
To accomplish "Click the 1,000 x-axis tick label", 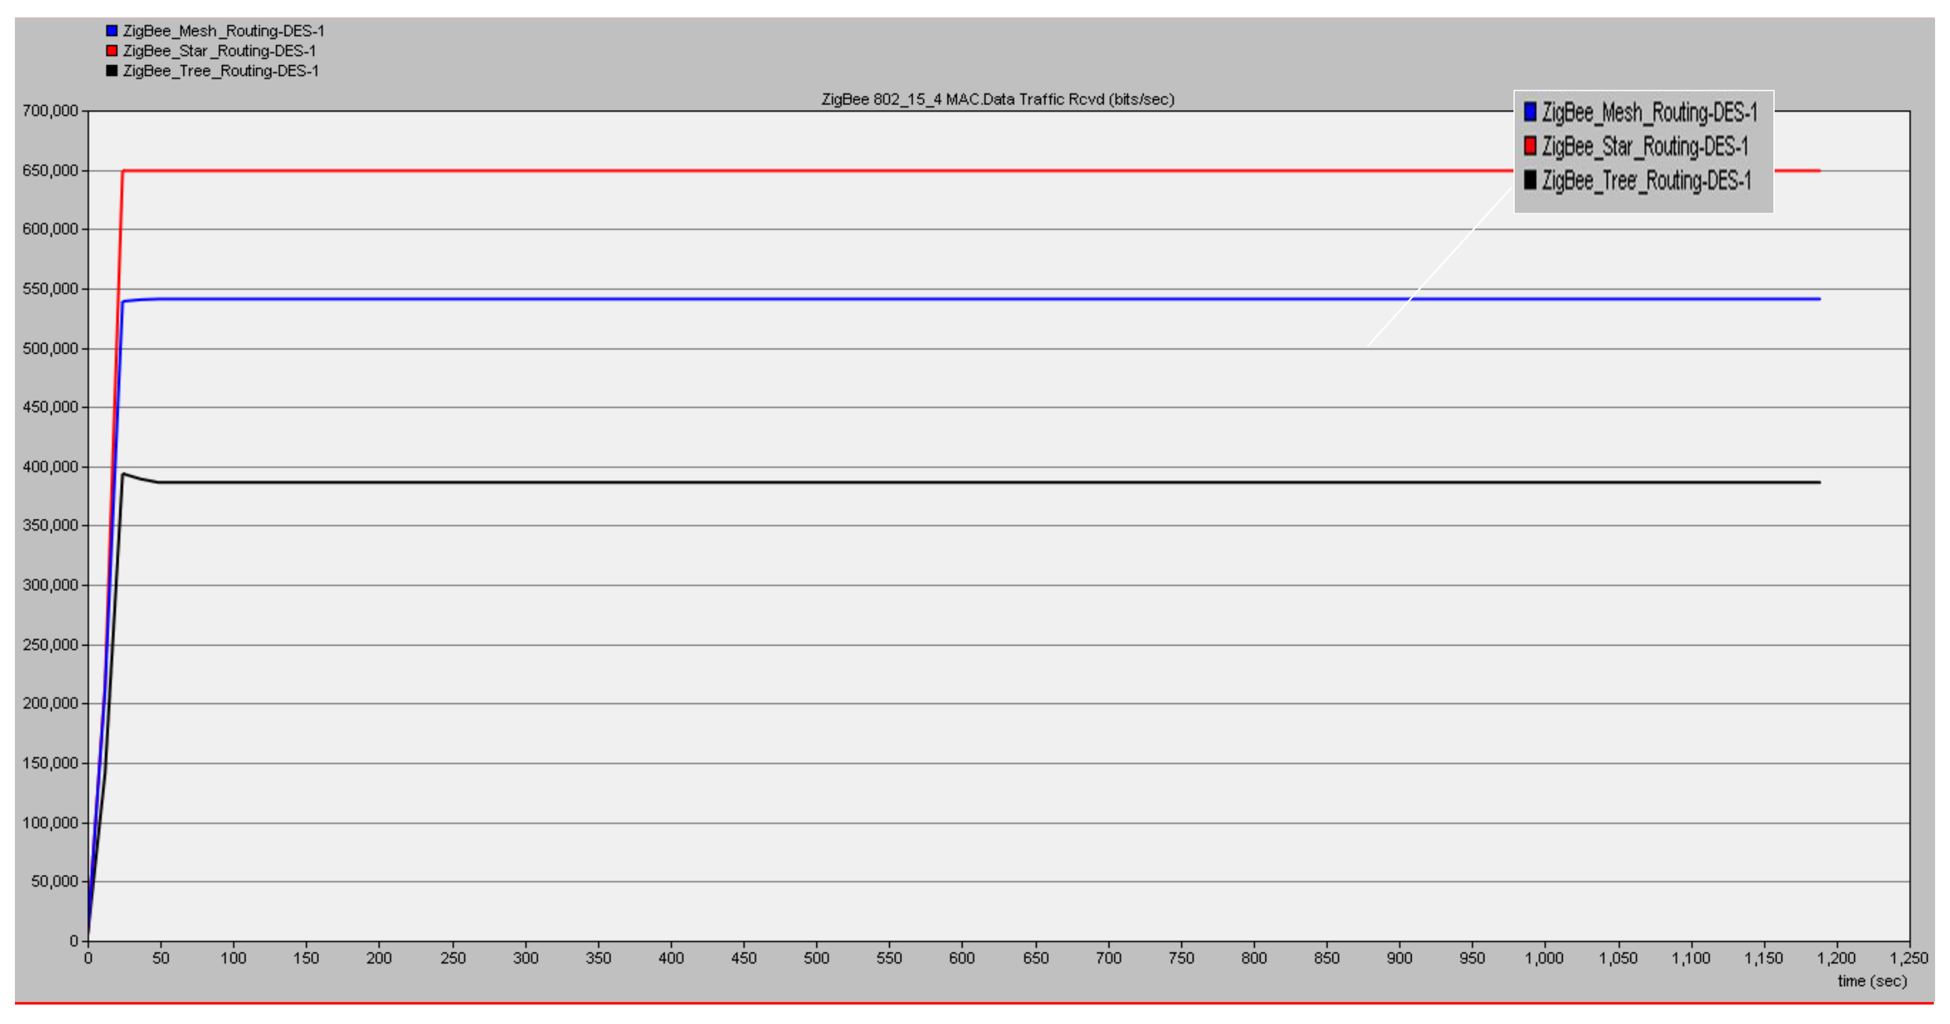I will (1543, 958).
